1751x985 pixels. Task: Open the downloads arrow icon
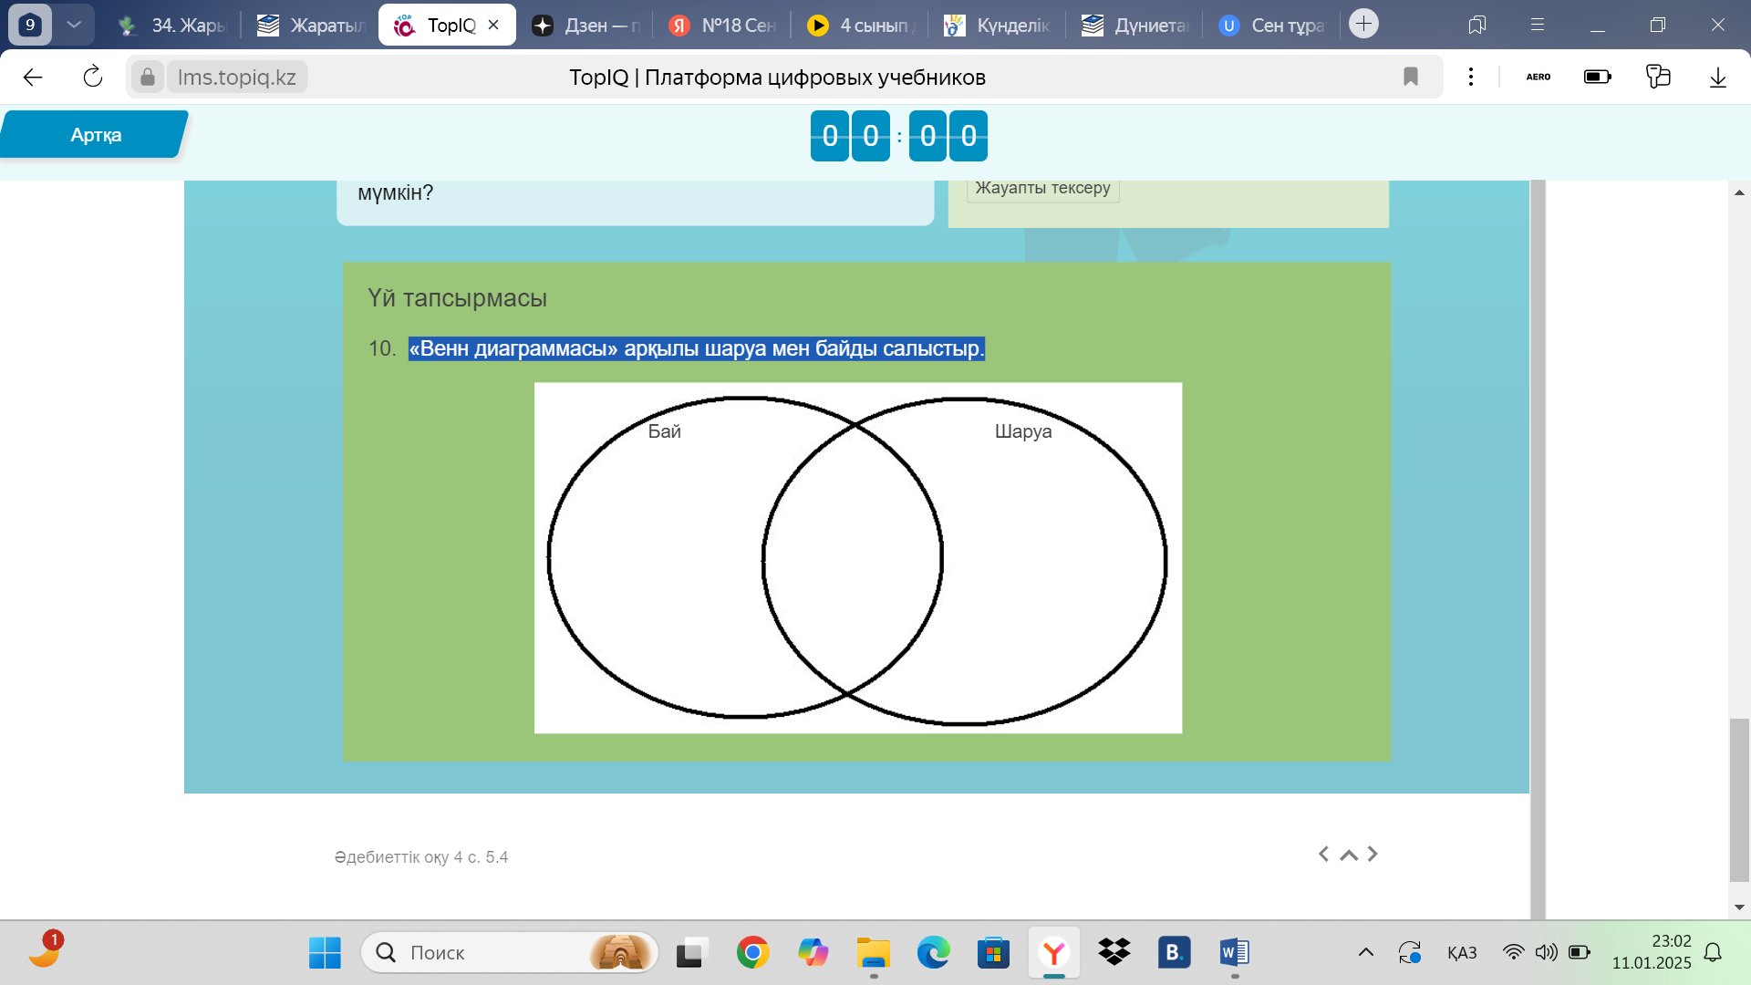(x=1717, y=77)
